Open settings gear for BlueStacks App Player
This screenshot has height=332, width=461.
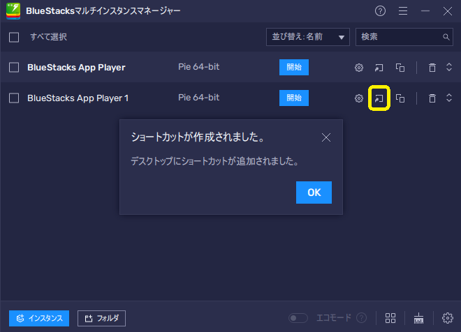tap(359, 68)
